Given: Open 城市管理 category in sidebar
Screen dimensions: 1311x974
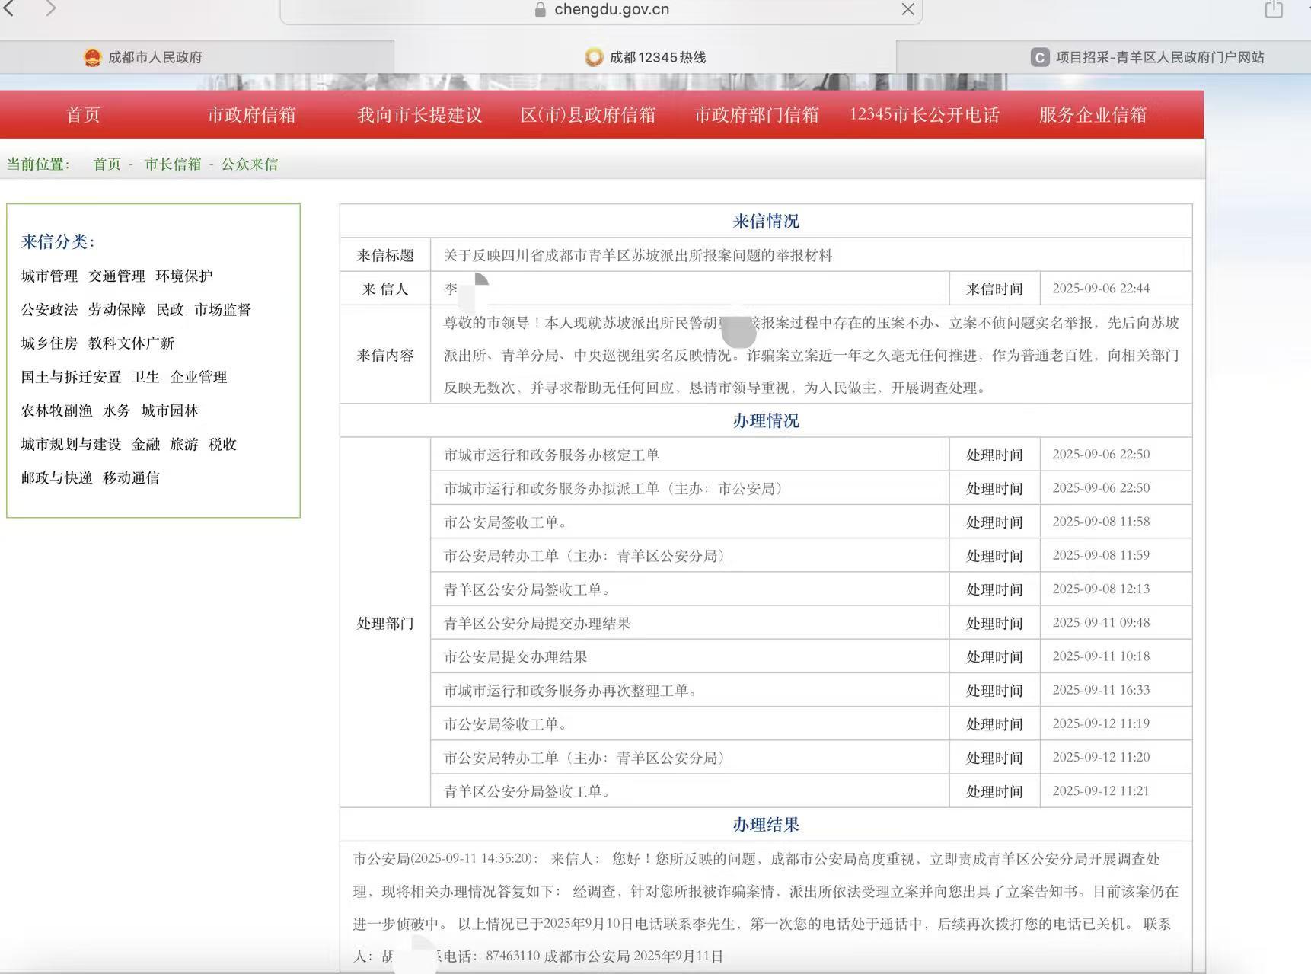Looking at the screenshot, I should click(x=49, y=276).
